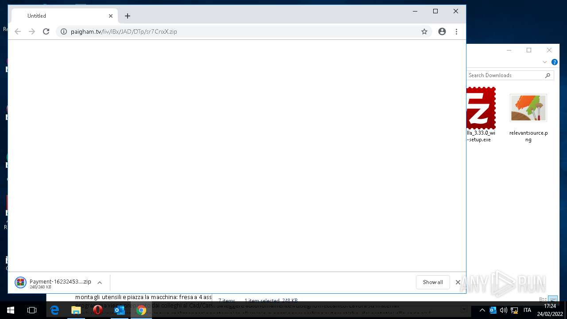Change ITA input language
The width and height of the screenshot is (567, 319).
coord(527,310)
